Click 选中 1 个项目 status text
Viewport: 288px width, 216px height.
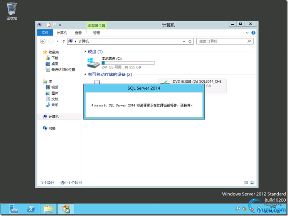[71, 183]
